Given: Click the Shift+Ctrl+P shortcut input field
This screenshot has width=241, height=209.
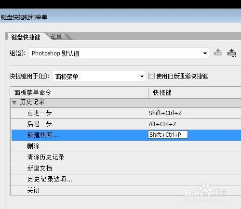Looking at the screenshot, I should tap(168, 135).
